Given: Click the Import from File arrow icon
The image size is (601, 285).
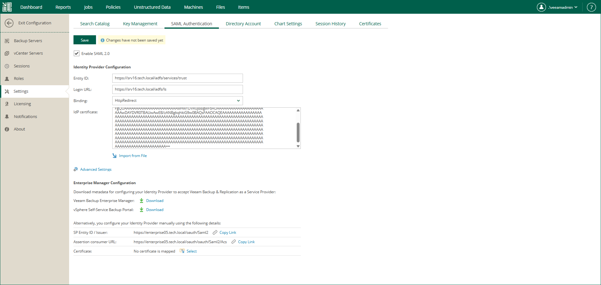Looking at the screenshot, I should coord(114,155).
